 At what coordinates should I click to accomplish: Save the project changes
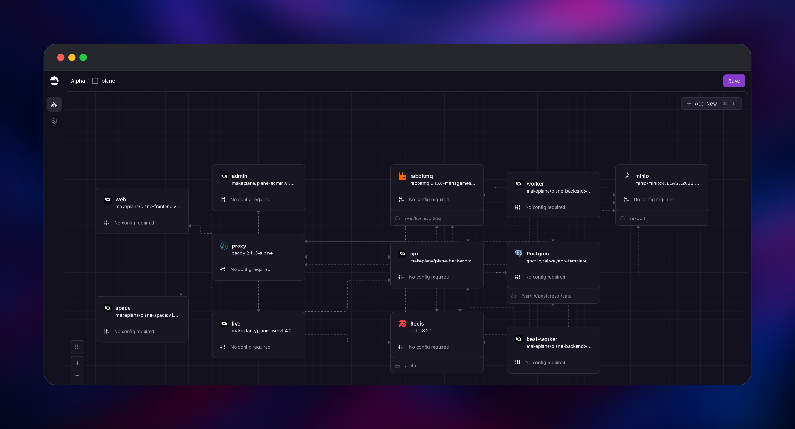734,81
